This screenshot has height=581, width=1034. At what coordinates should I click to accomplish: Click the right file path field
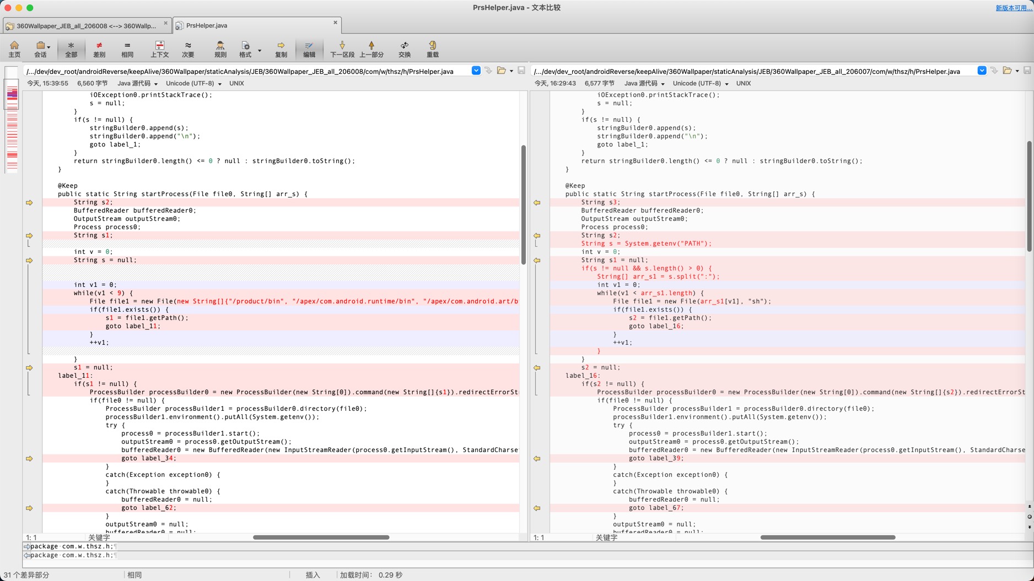click(753, 71)
